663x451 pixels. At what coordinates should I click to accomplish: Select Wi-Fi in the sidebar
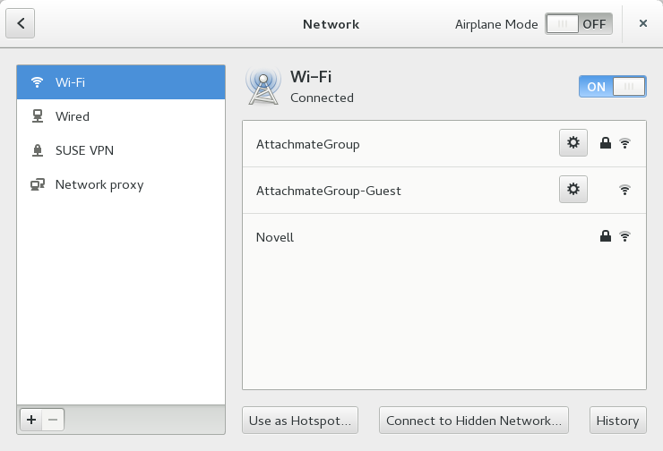coord(121,82)
